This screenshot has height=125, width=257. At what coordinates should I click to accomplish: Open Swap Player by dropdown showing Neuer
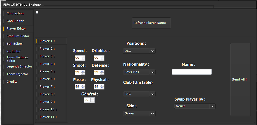coord(195,106)
